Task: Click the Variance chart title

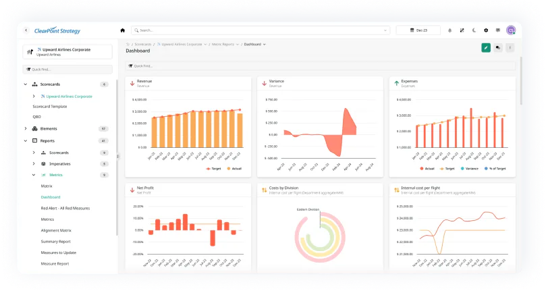Action: (x=277, y=81)
